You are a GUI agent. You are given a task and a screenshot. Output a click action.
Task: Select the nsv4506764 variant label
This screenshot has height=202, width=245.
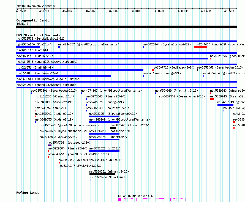(x=224, y=73)
